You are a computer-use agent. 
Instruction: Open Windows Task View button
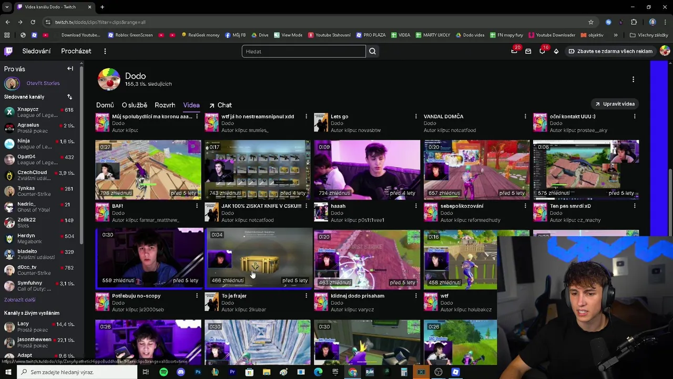(146, 372)
